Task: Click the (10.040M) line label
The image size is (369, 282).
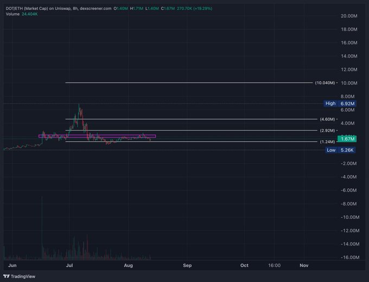Action: (325, 83)
